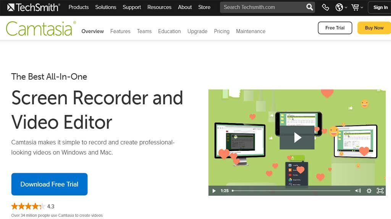Click the phone contact icon

pyautogui.click(x=325, y=7)
